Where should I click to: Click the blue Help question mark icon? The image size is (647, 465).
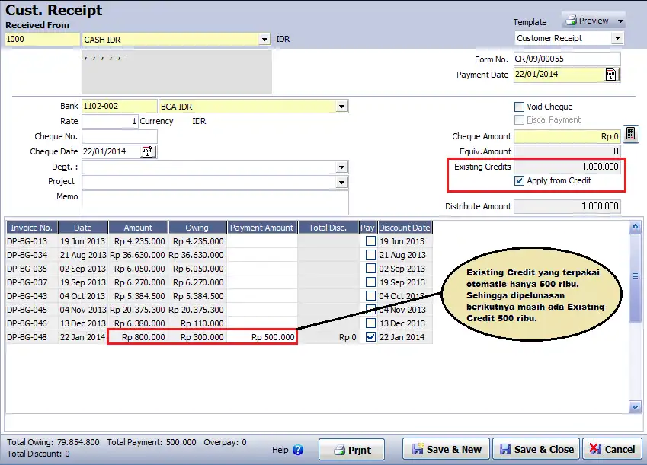[x=298, y=450]
